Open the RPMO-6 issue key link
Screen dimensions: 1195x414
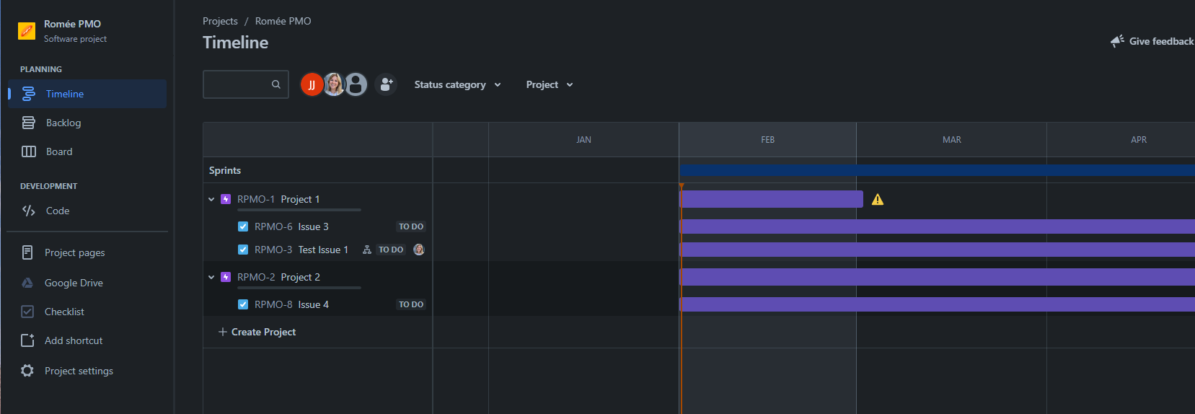(273, 226)
